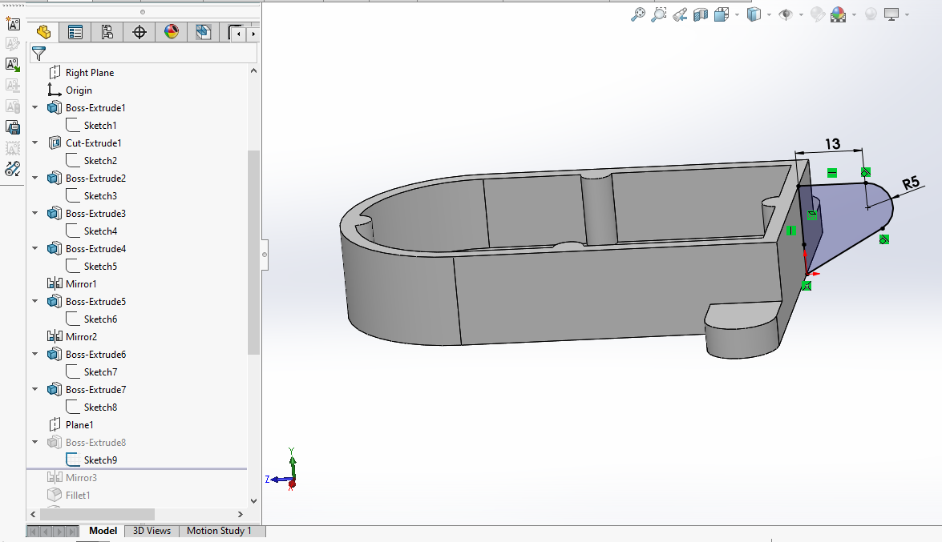The width and height of the screenshot is (942, 542).
Task: Click the Previous View icon
Action: click(680, 14)
